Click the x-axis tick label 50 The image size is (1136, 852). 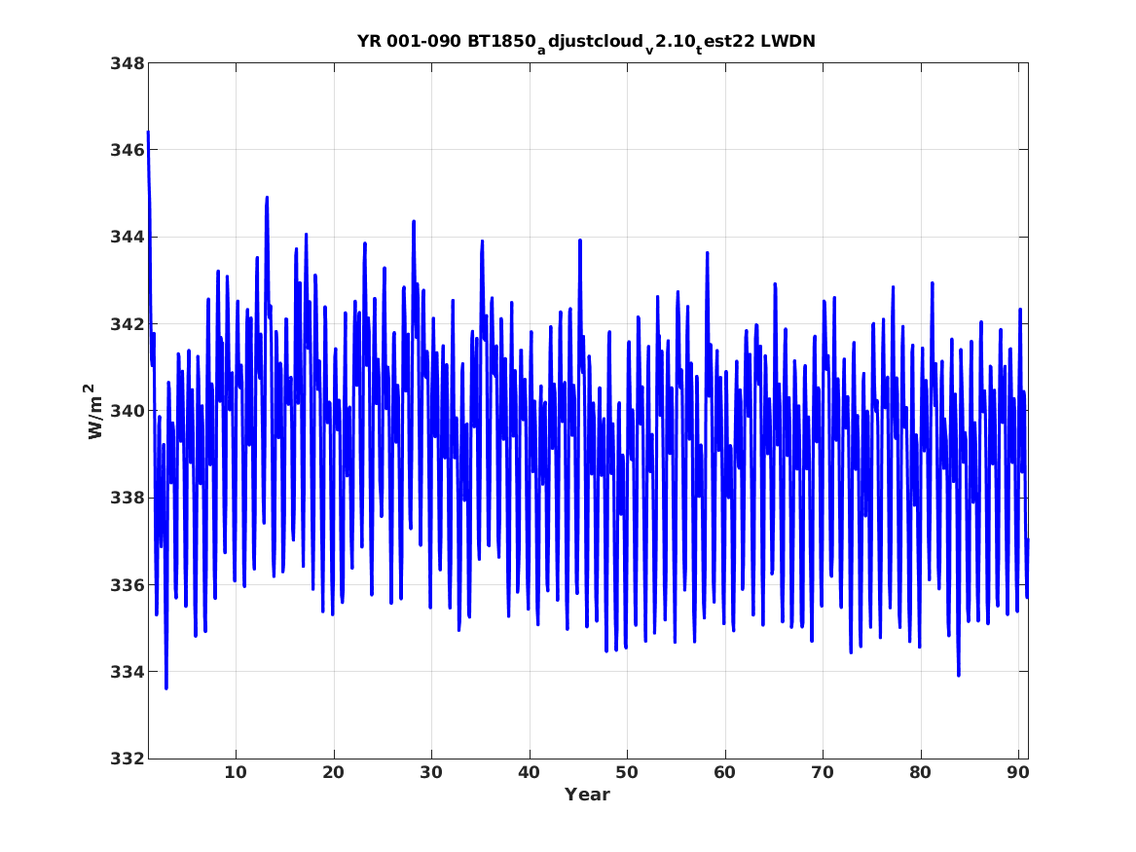(x=627, y=772)
